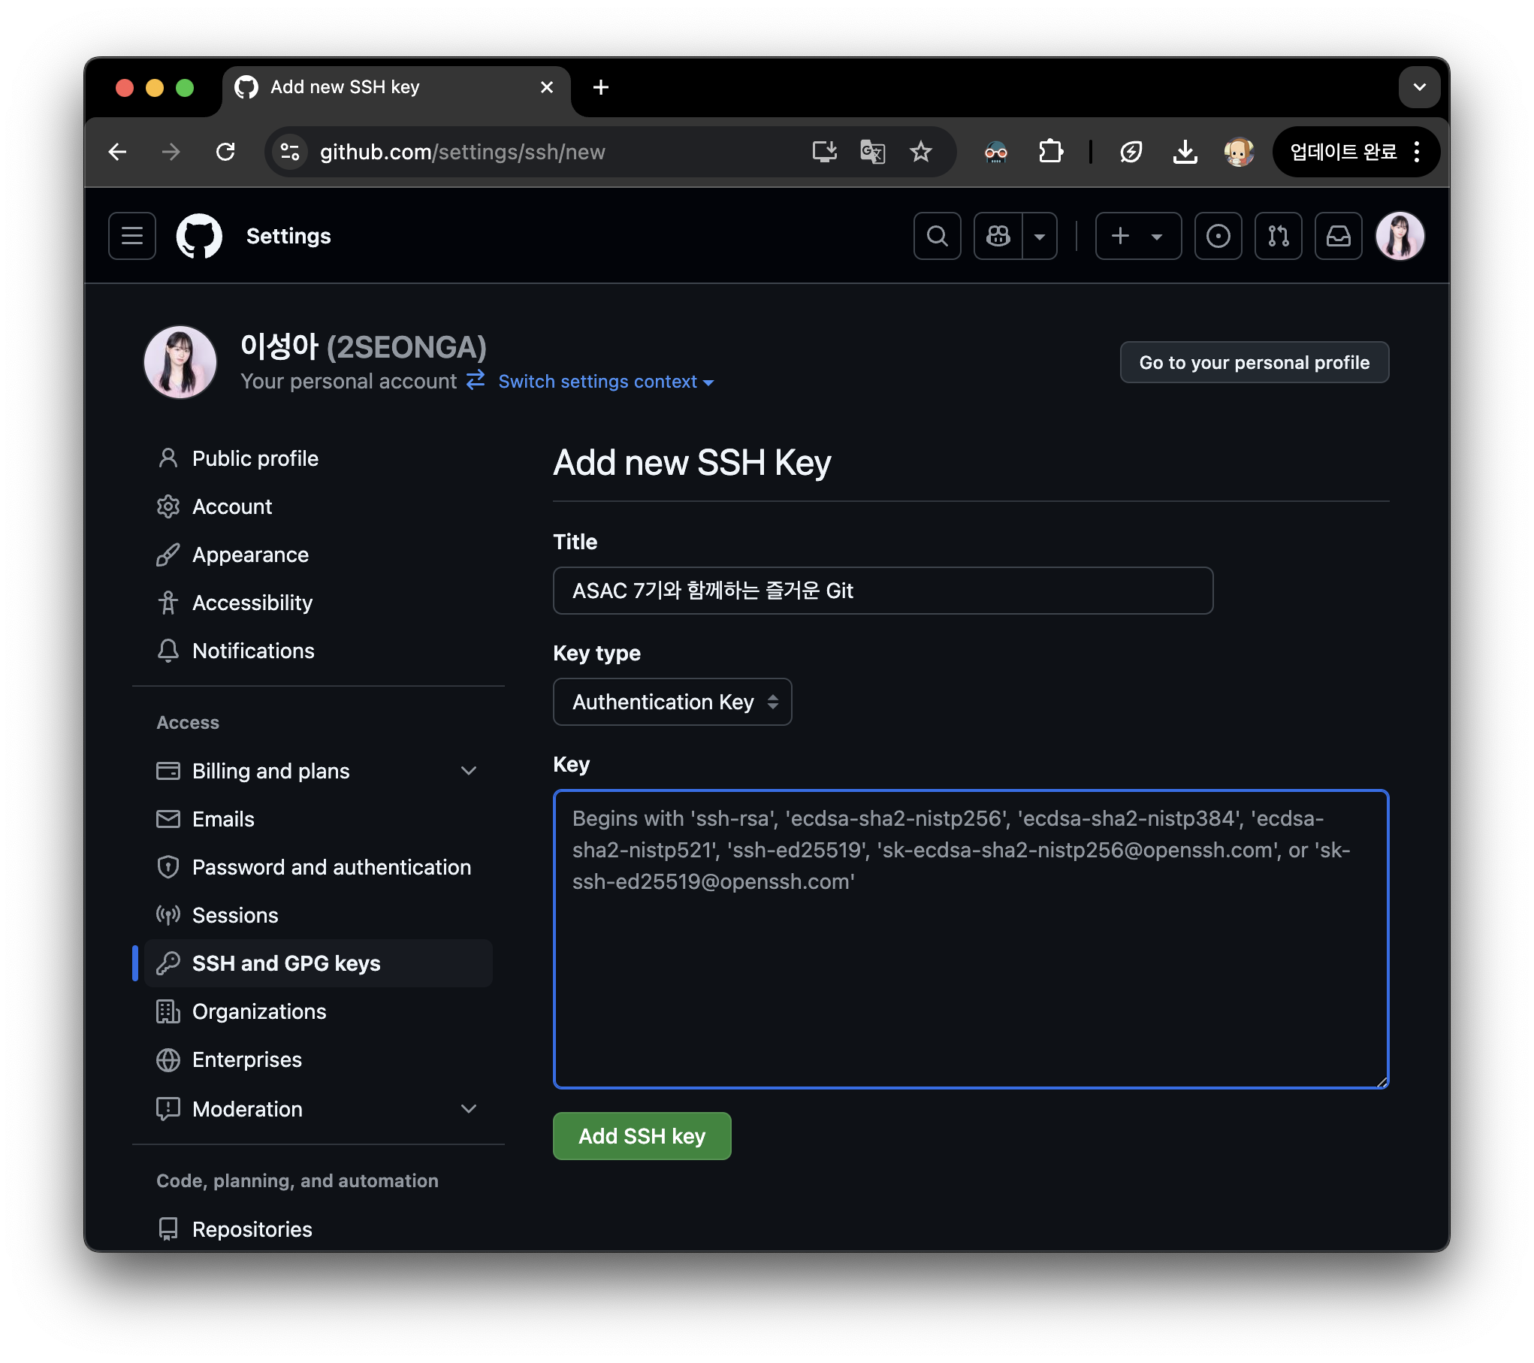The width and height of the screenshot is (1534, 1363).
Task: Click Google Translate icon in address bar
Action: (872, 152)
